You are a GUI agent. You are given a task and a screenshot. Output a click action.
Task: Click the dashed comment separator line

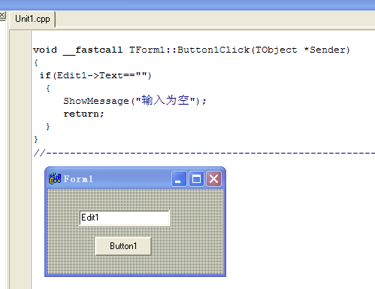pos(204,152)
